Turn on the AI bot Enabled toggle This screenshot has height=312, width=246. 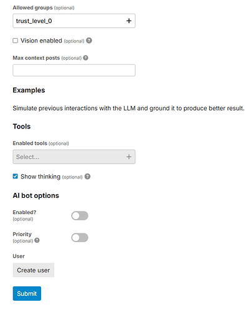pos(80,216)
